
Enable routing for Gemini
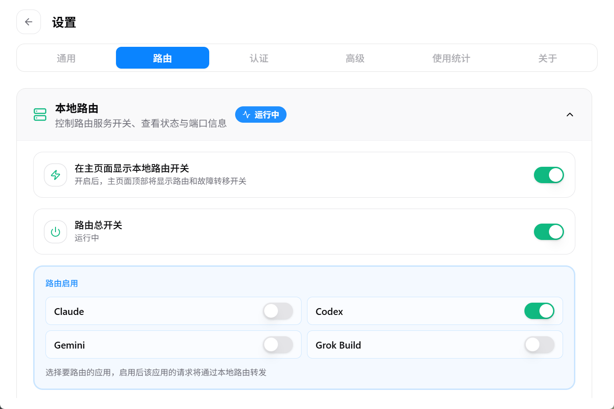click(x=278, y=345)
